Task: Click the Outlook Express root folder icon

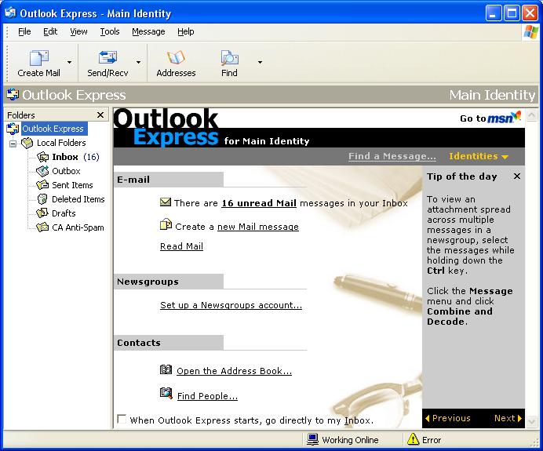Action: coord(13,129)
